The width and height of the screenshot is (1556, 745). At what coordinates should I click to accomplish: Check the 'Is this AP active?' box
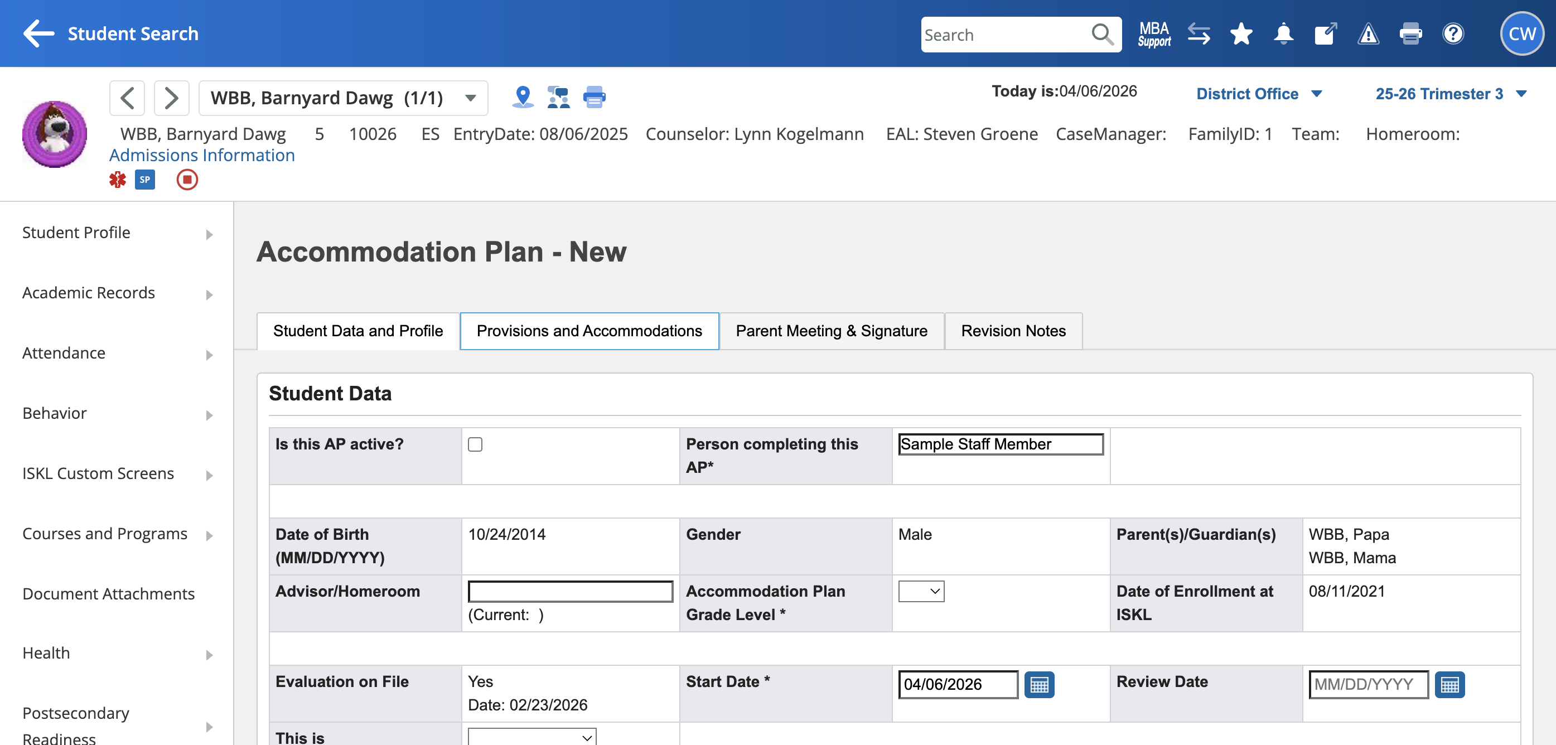(475, 444)
